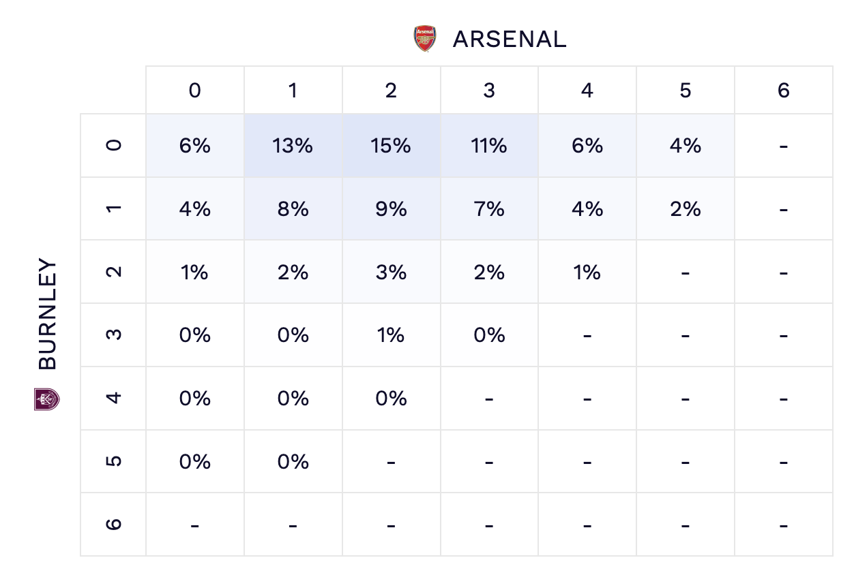
Task: Click the 0-0 scoreline cell showing 6%
Action: pyautogui.click(x=194, y=146)
